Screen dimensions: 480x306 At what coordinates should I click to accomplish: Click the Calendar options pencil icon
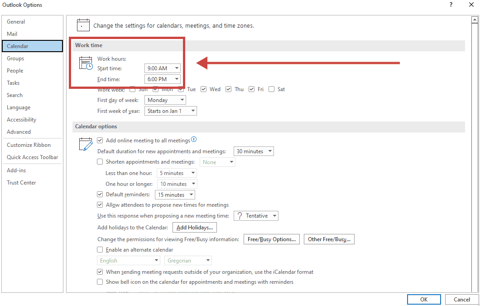click(86, 144)
